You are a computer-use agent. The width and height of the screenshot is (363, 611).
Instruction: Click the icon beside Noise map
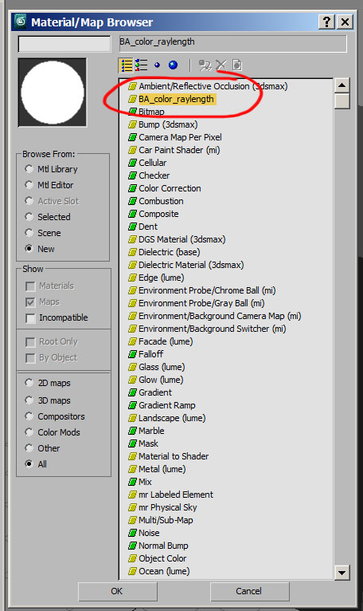133,533
